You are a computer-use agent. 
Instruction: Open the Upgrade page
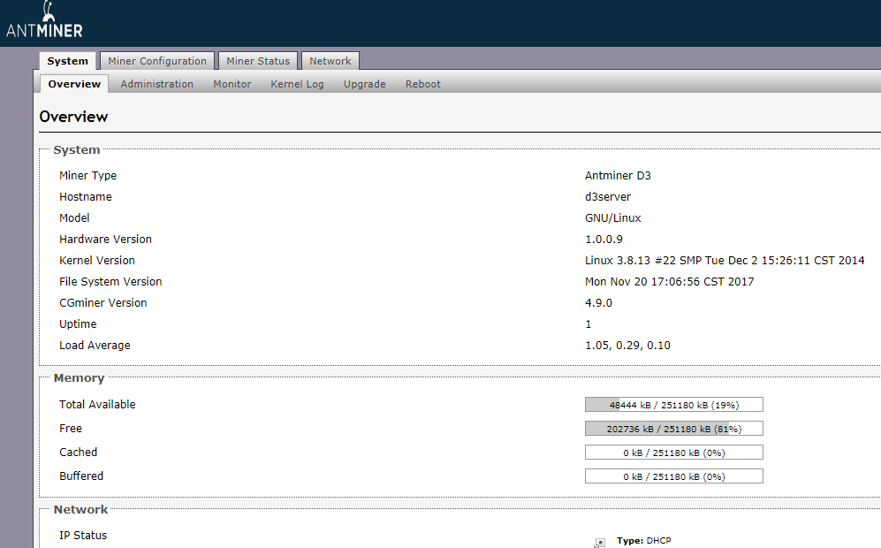coord(364,83)
